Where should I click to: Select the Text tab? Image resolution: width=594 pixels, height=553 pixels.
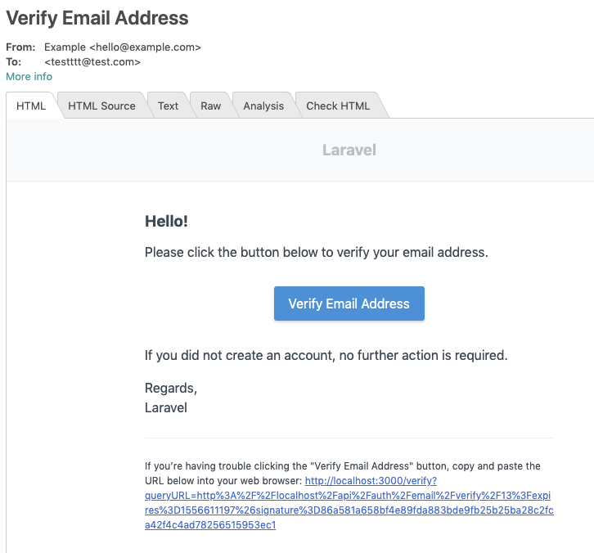click(169, 106)
